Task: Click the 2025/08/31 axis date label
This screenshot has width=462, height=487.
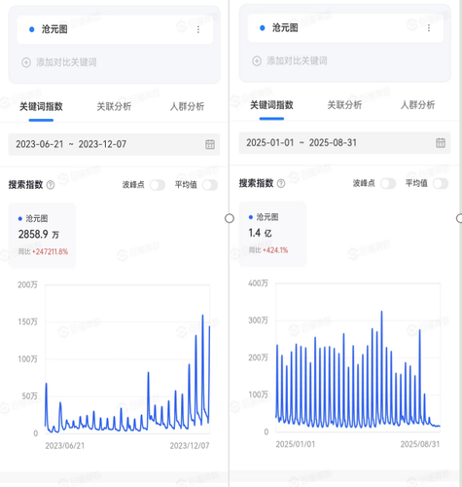Action: tap(420, 444)
